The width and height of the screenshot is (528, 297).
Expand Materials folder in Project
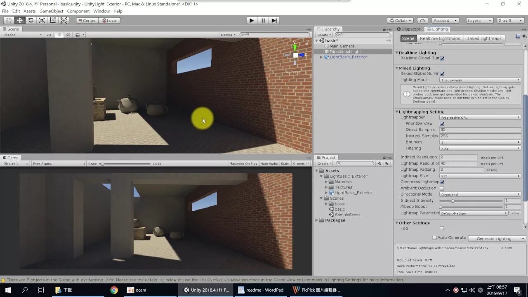326,182
